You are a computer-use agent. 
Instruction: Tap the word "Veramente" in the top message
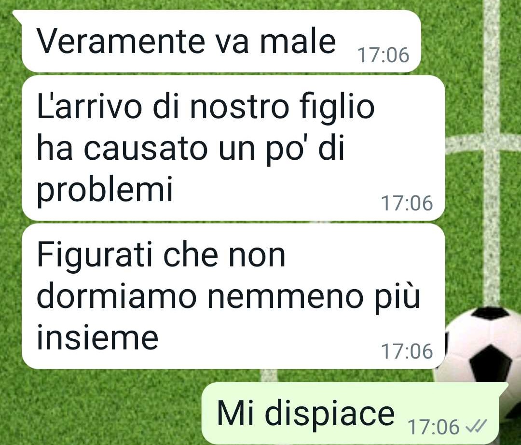pyautogui.click(x=121, y=42)
